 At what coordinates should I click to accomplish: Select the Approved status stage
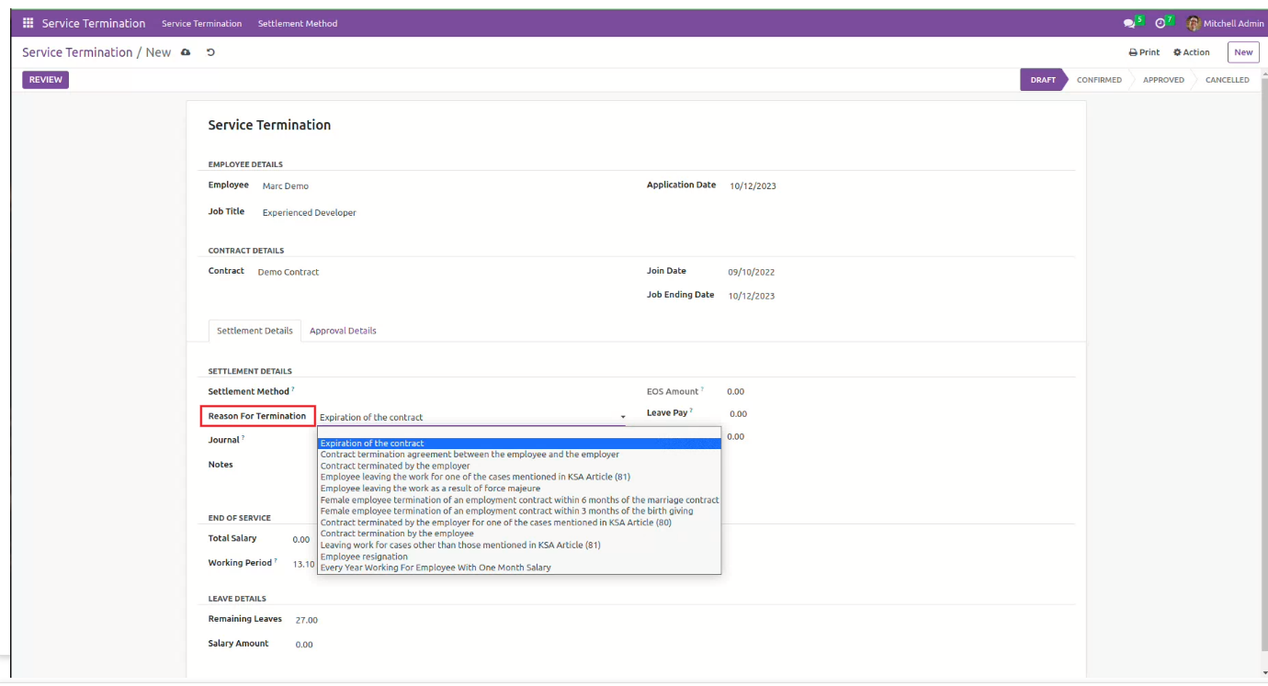click(1163, 80)
